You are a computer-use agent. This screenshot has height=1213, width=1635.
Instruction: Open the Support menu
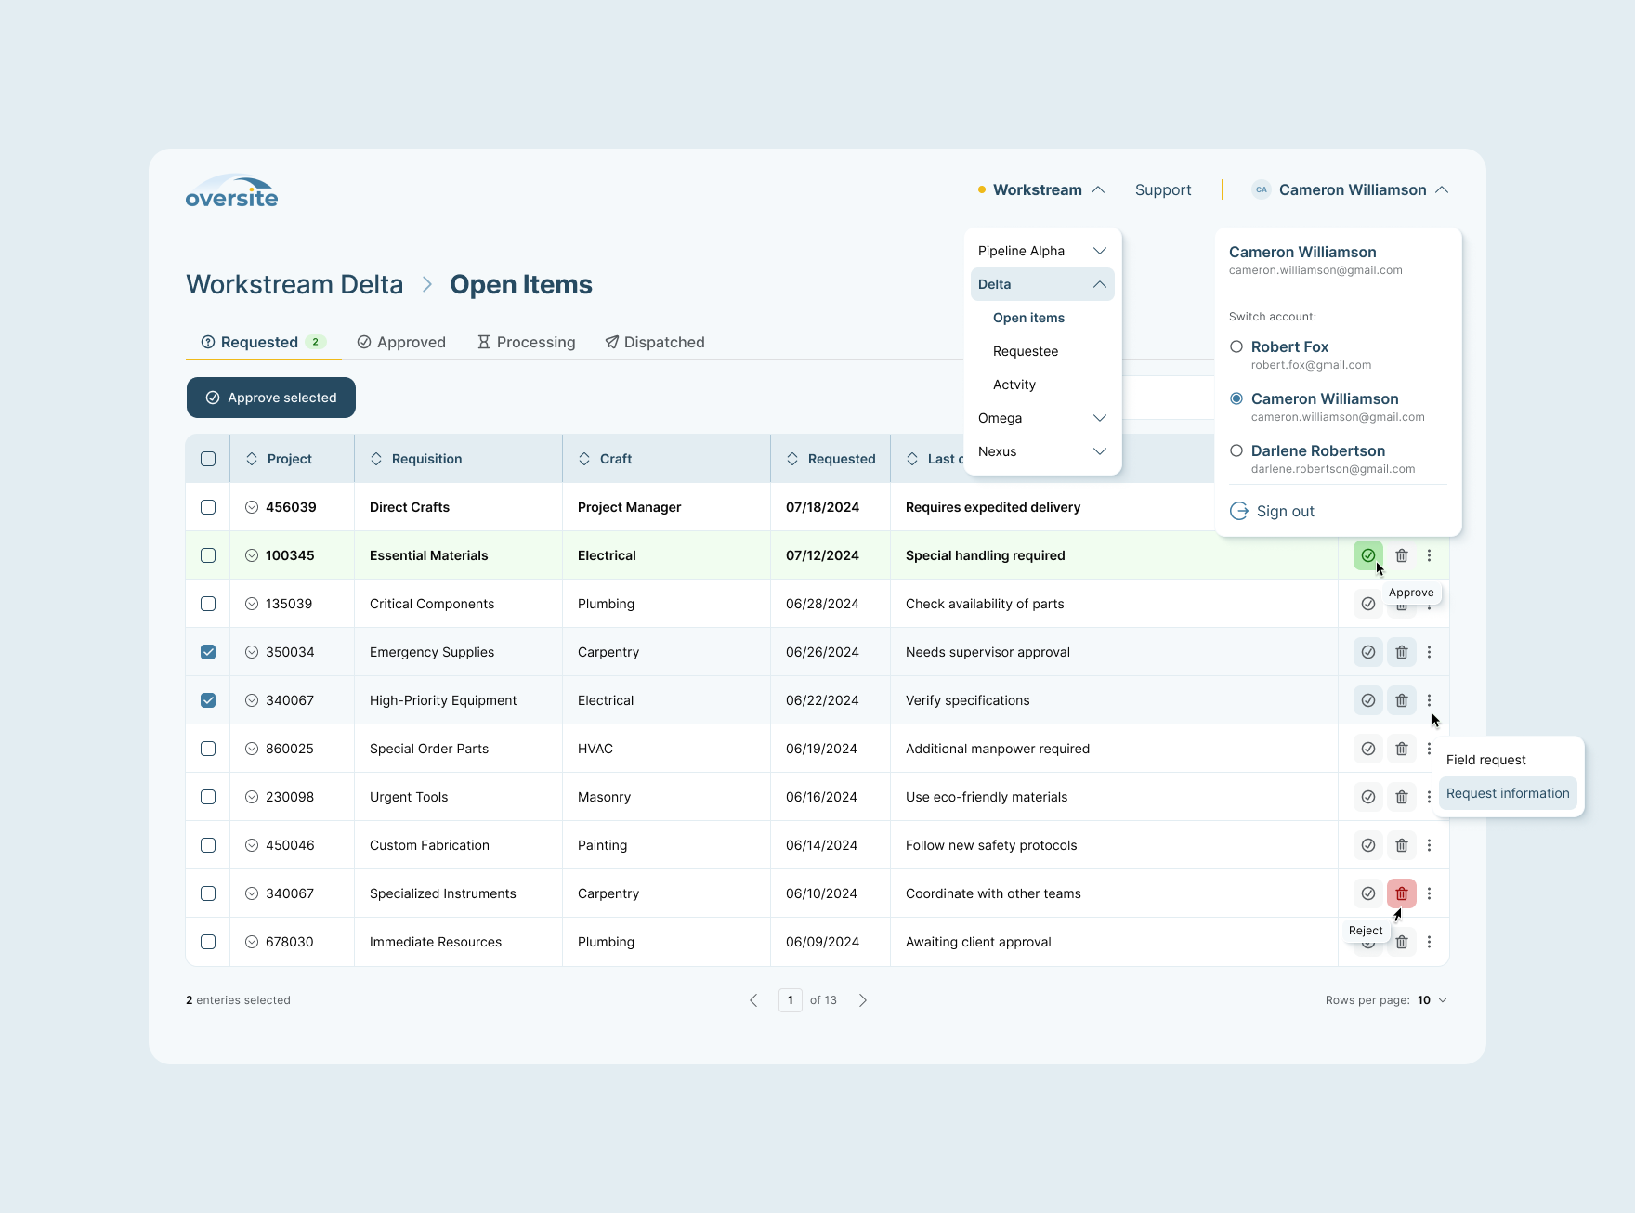click(x=1163, y=189)
